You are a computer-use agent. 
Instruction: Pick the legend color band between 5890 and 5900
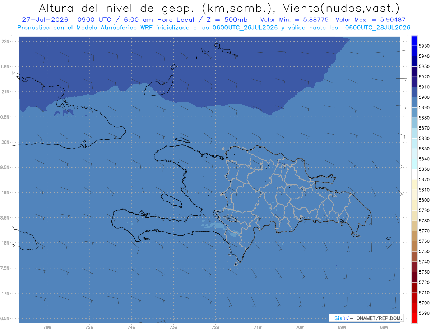[x=414, y=102]
